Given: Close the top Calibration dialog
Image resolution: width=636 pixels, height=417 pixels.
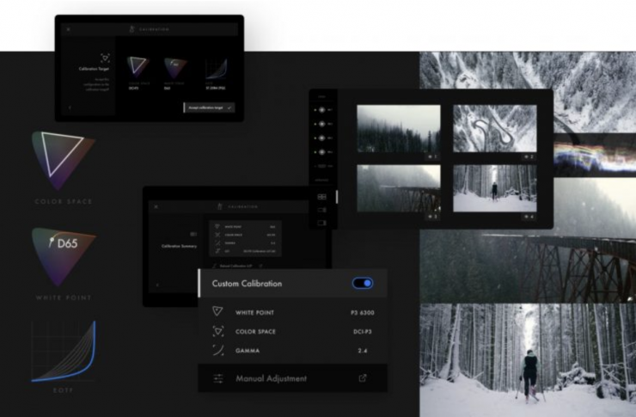Looking at the screenshot, I should pyautogui.click(x=68, y=29).
